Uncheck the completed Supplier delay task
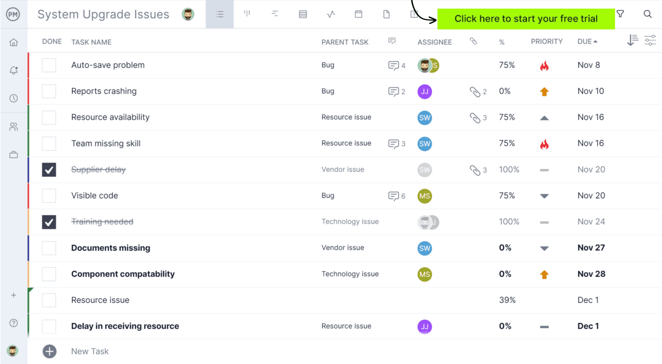This screenshot has width=662, height=364. coord(49,169)
